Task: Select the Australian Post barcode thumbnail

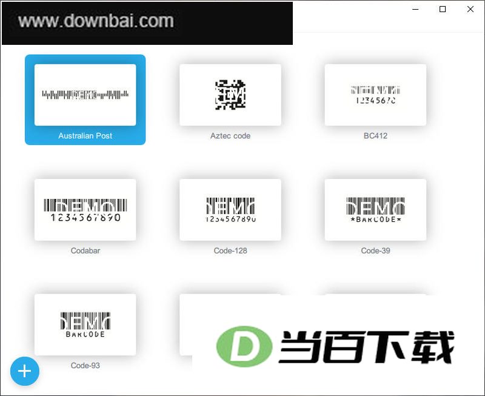Action: (85, 95)
